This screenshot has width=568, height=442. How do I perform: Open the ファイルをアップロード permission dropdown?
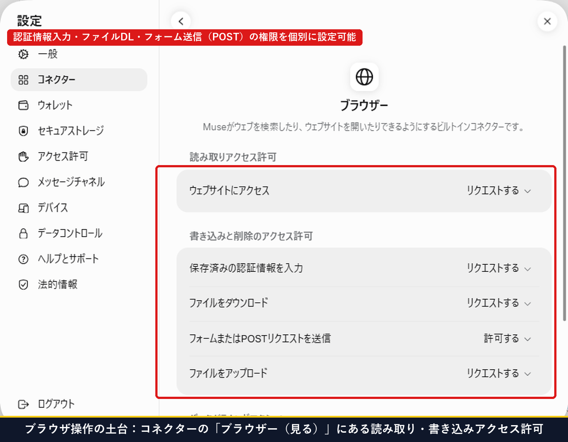coord(499,374)
